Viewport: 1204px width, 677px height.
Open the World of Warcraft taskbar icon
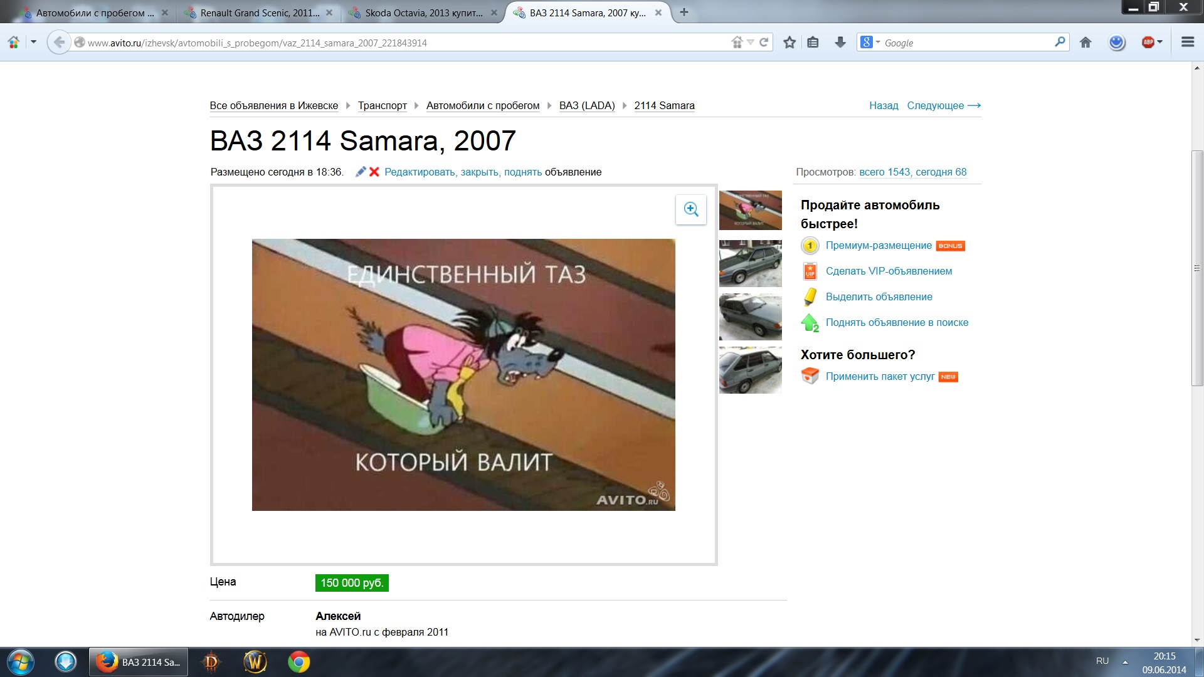click(255, 662)
